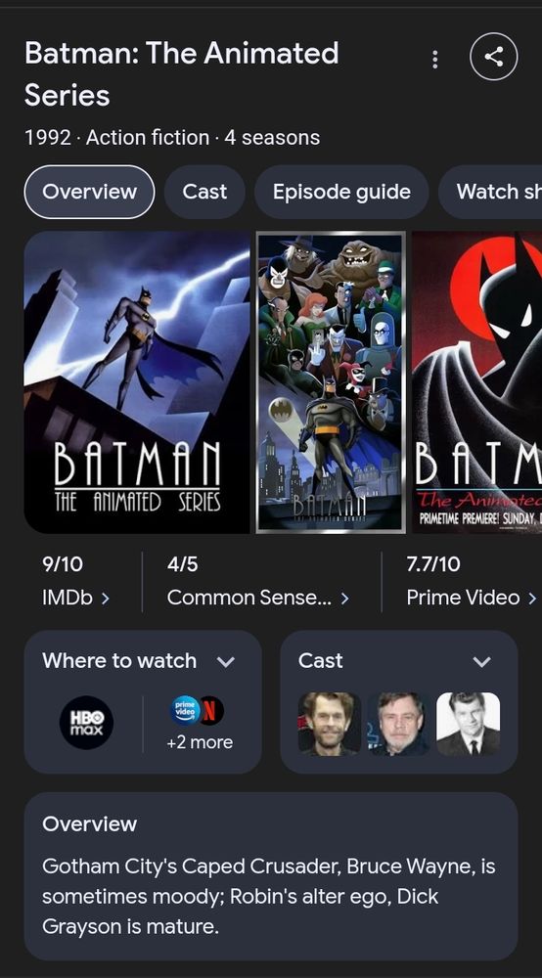The width and height of the screenshot is (542, 978).
Task: Open the Batman rooftop lightning poster
Action: tap(137, 382)
